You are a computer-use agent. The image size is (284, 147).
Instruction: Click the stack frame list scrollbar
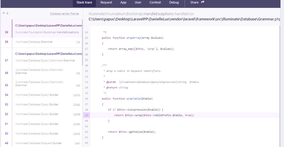[x=82, y=41]
